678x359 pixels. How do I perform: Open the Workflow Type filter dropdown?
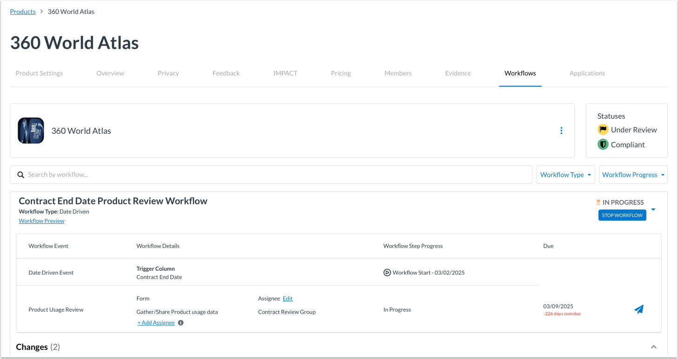565,174
